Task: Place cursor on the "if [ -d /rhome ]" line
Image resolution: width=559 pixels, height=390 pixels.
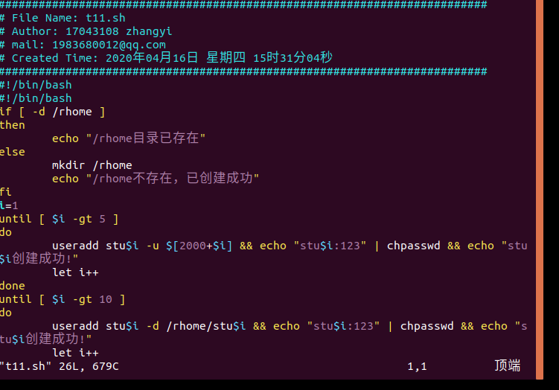Action: [x=52, y=112]
